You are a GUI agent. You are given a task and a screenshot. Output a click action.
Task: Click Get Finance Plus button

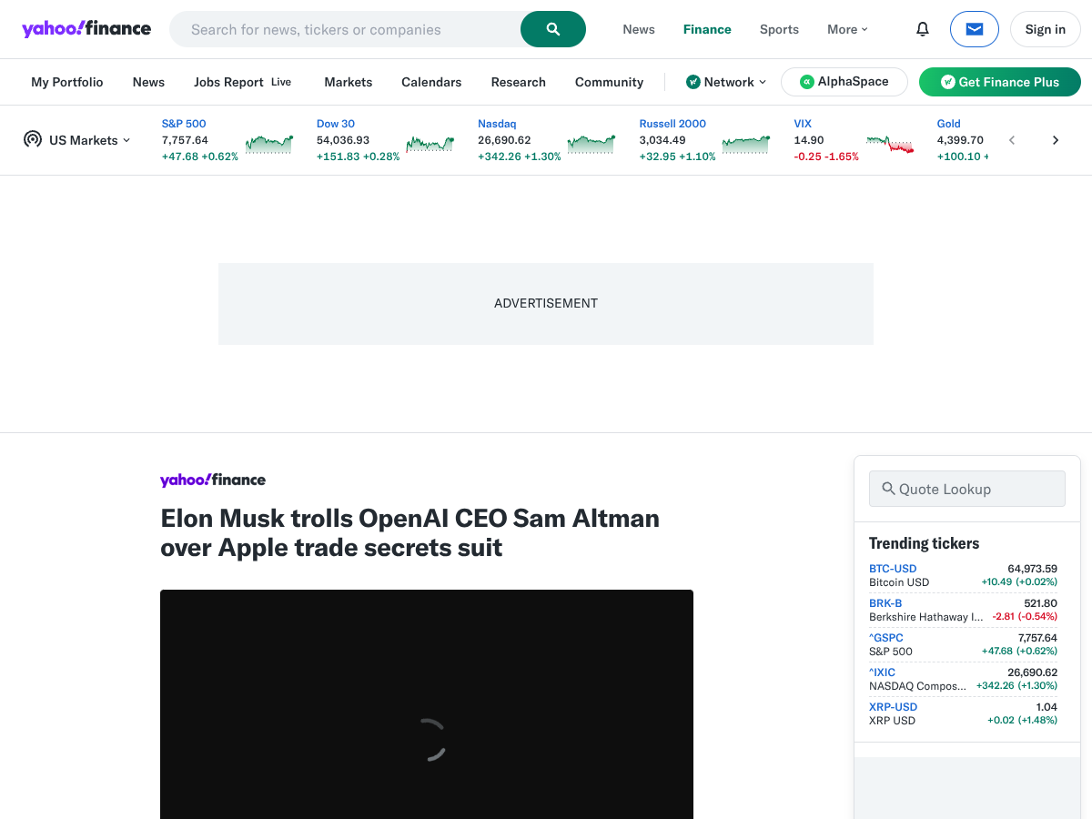pos(1000,82)
